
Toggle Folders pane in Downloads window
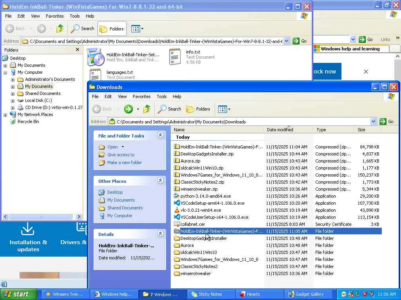point(198,109)
